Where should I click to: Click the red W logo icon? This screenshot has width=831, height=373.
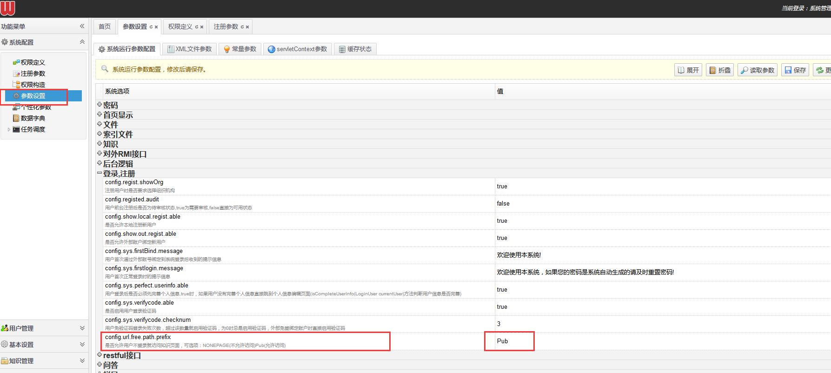[x=7, y=8]
